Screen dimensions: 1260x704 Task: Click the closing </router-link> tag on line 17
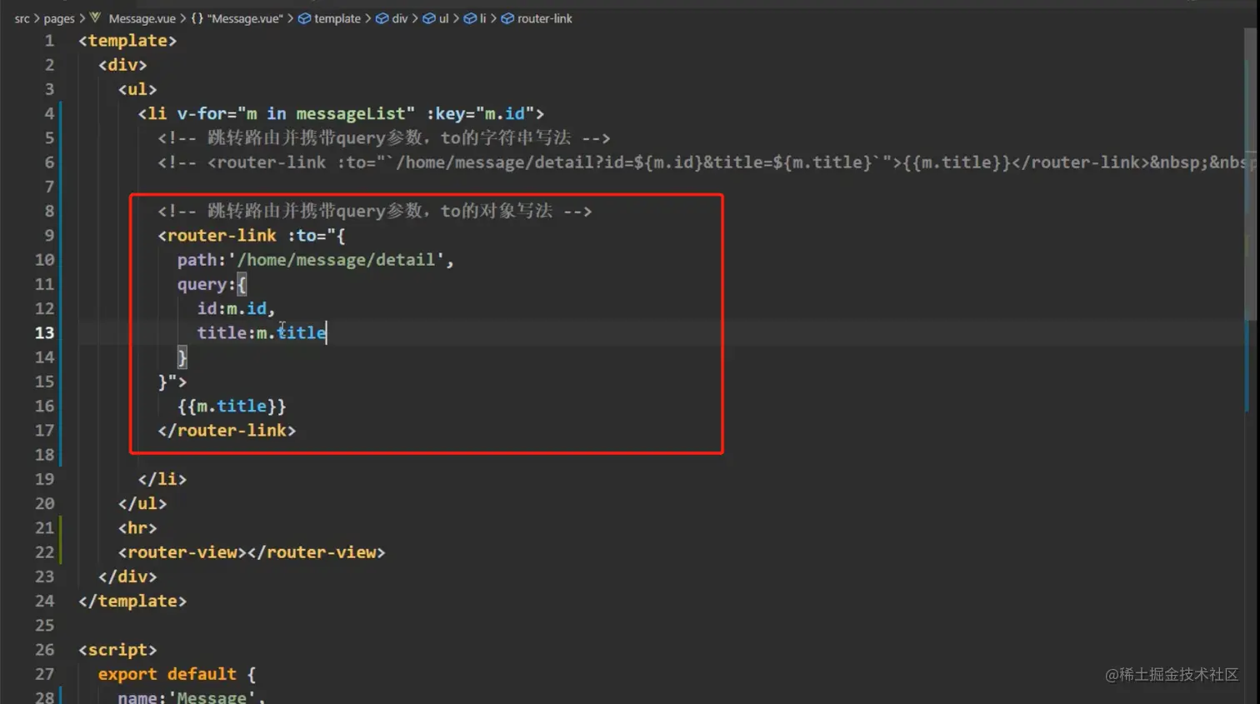[x=227, y=431]
